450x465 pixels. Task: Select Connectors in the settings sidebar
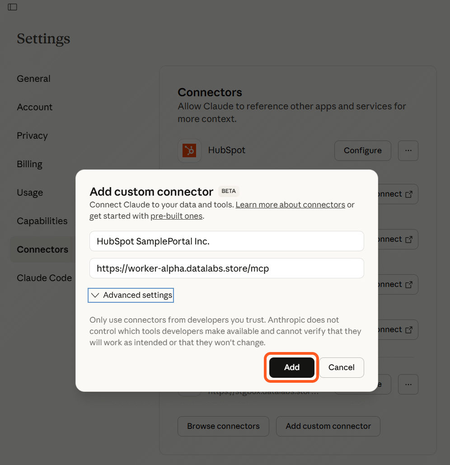pos(42,249)
